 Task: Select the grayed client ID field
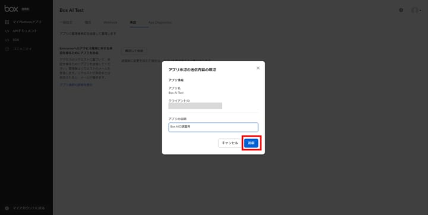pos(195,106)
